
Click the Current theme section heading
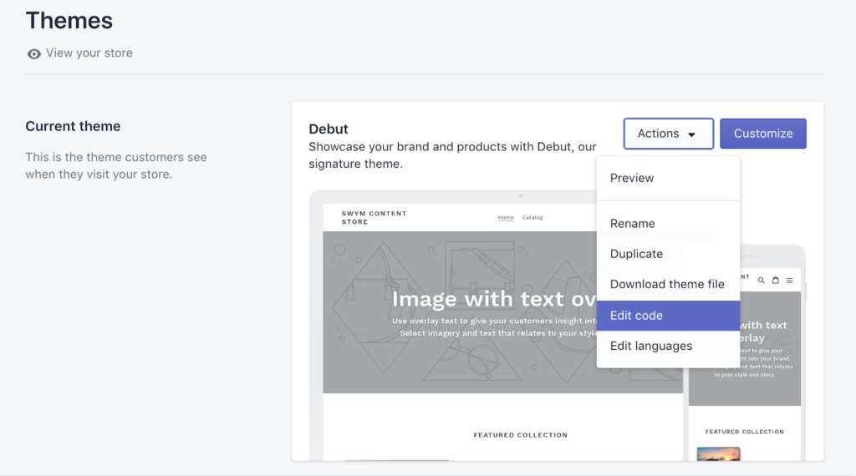pos(73,126)
